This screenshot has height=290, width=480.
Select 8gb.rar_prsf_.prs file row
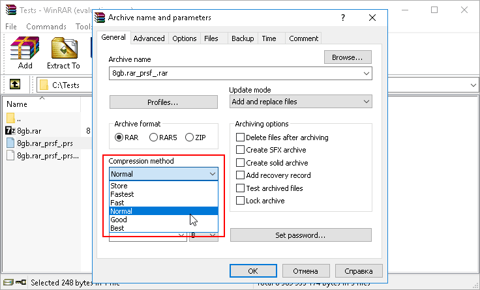(45, 143)
